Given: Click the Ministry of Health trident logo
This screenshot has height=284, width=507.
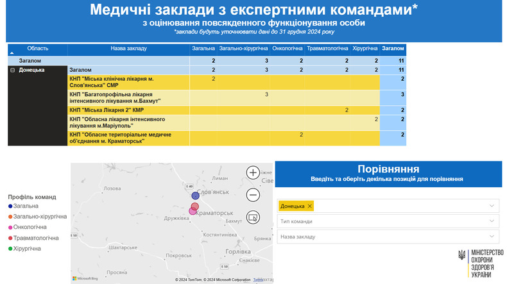Looking at the screenshot, I should pos(461,255).
